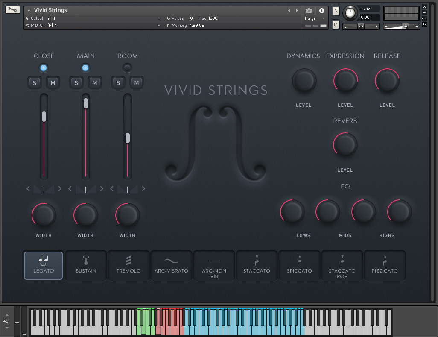Switch to the Arc-Vibrato articulation
Image resolution: width=438 pixels, height=337 pixels.
(171, 265)
